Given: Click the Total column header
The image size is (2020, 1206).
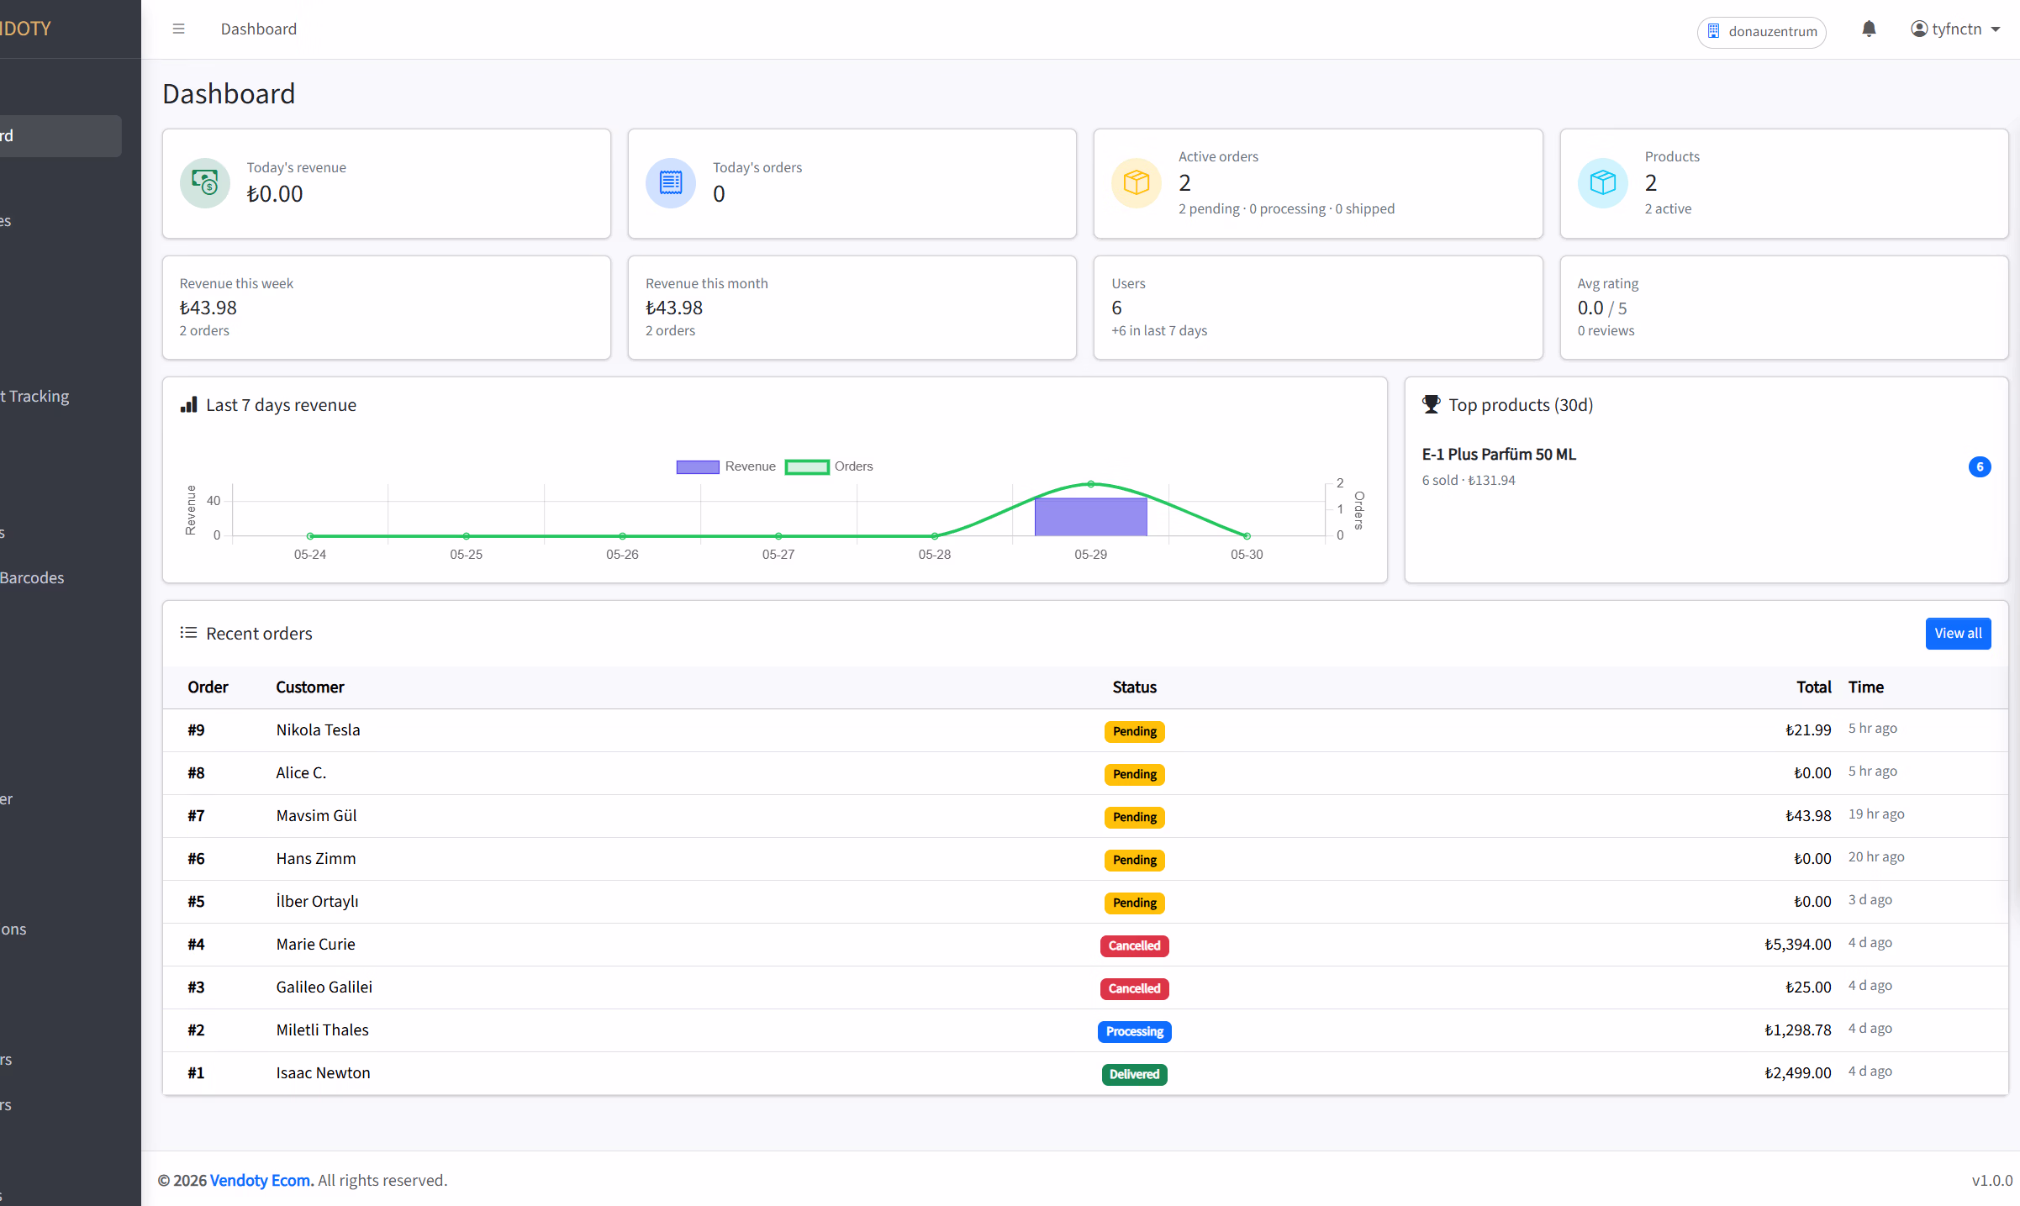Looking at the screenshot, I should 1814,687.
